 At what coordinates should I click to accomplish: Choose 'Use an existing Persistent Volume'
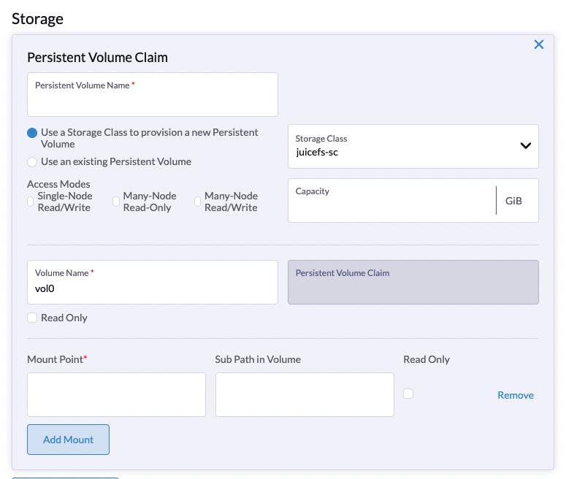coord(32,161)
